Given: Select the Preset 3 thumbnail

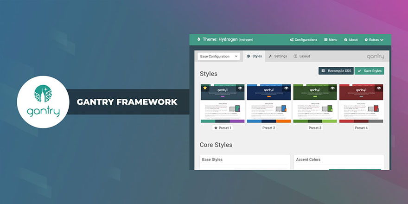Looking at the screenshot, I should [x=315, y=103].
